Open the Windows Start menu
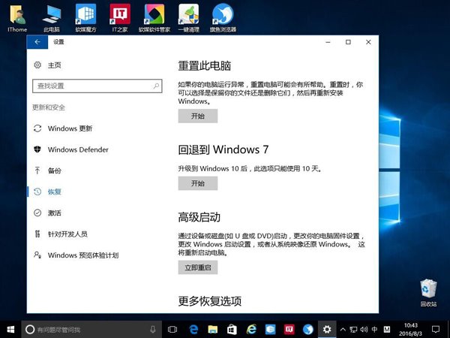This screenshot has width=450, height=338. coord(10,330)
